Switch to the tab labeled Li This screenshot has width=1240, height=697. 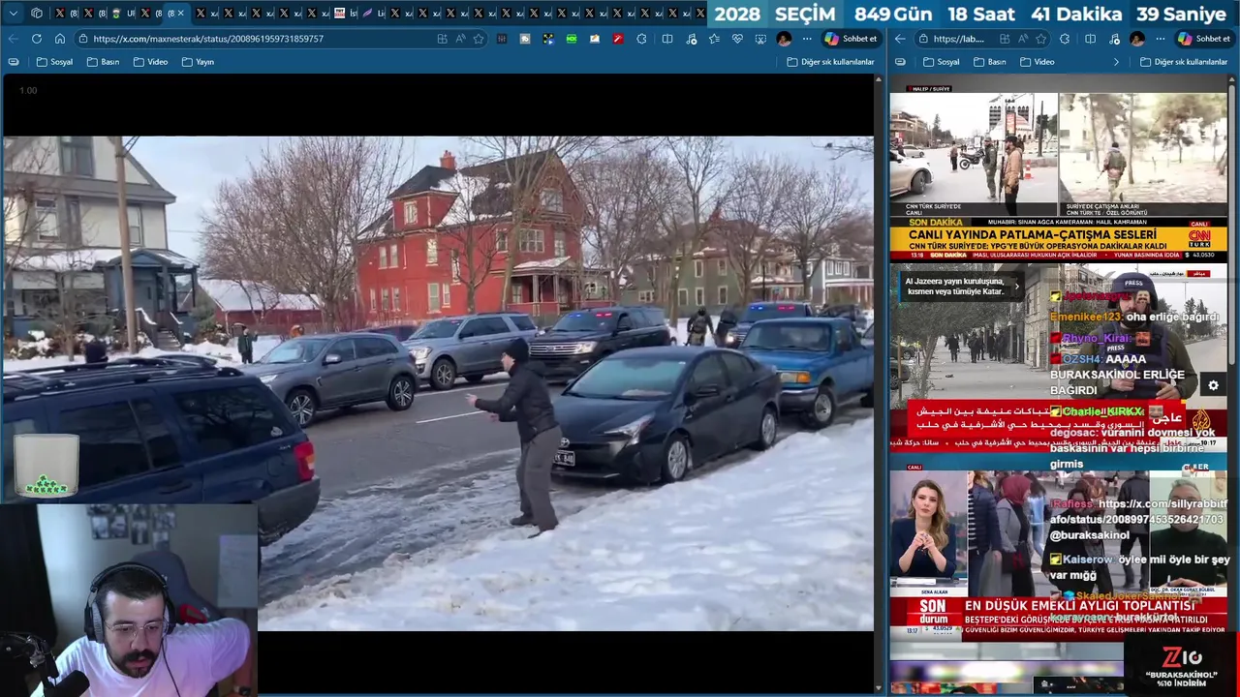373,14
